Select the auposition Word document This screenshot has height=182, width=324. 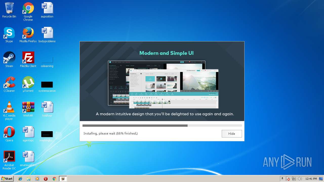point(47,10)
